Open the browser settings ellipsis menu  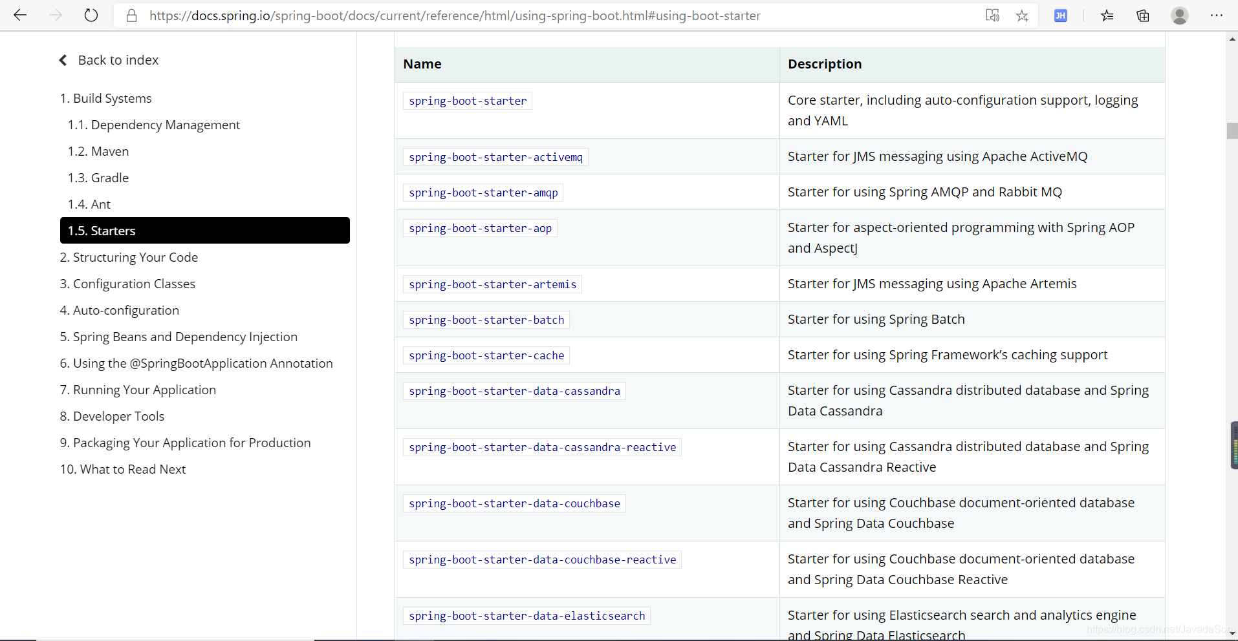point(1217,16)
